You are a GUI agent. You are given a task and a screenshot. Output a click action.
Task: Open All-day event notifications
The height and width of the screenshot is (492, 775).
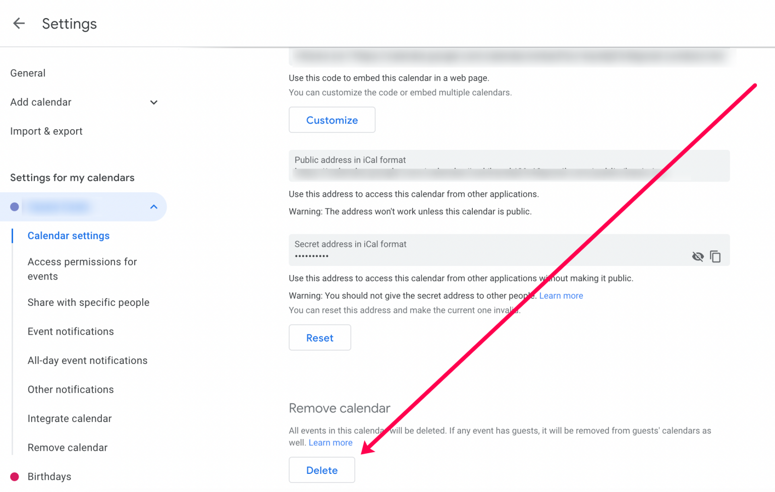point(87,360)
